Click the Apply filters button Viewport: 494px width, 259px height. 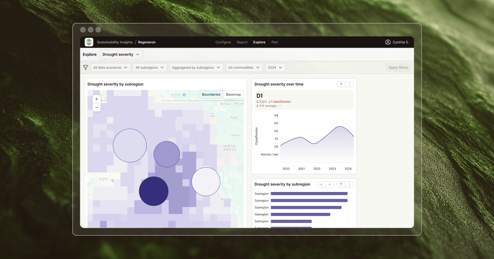(398, 67)
